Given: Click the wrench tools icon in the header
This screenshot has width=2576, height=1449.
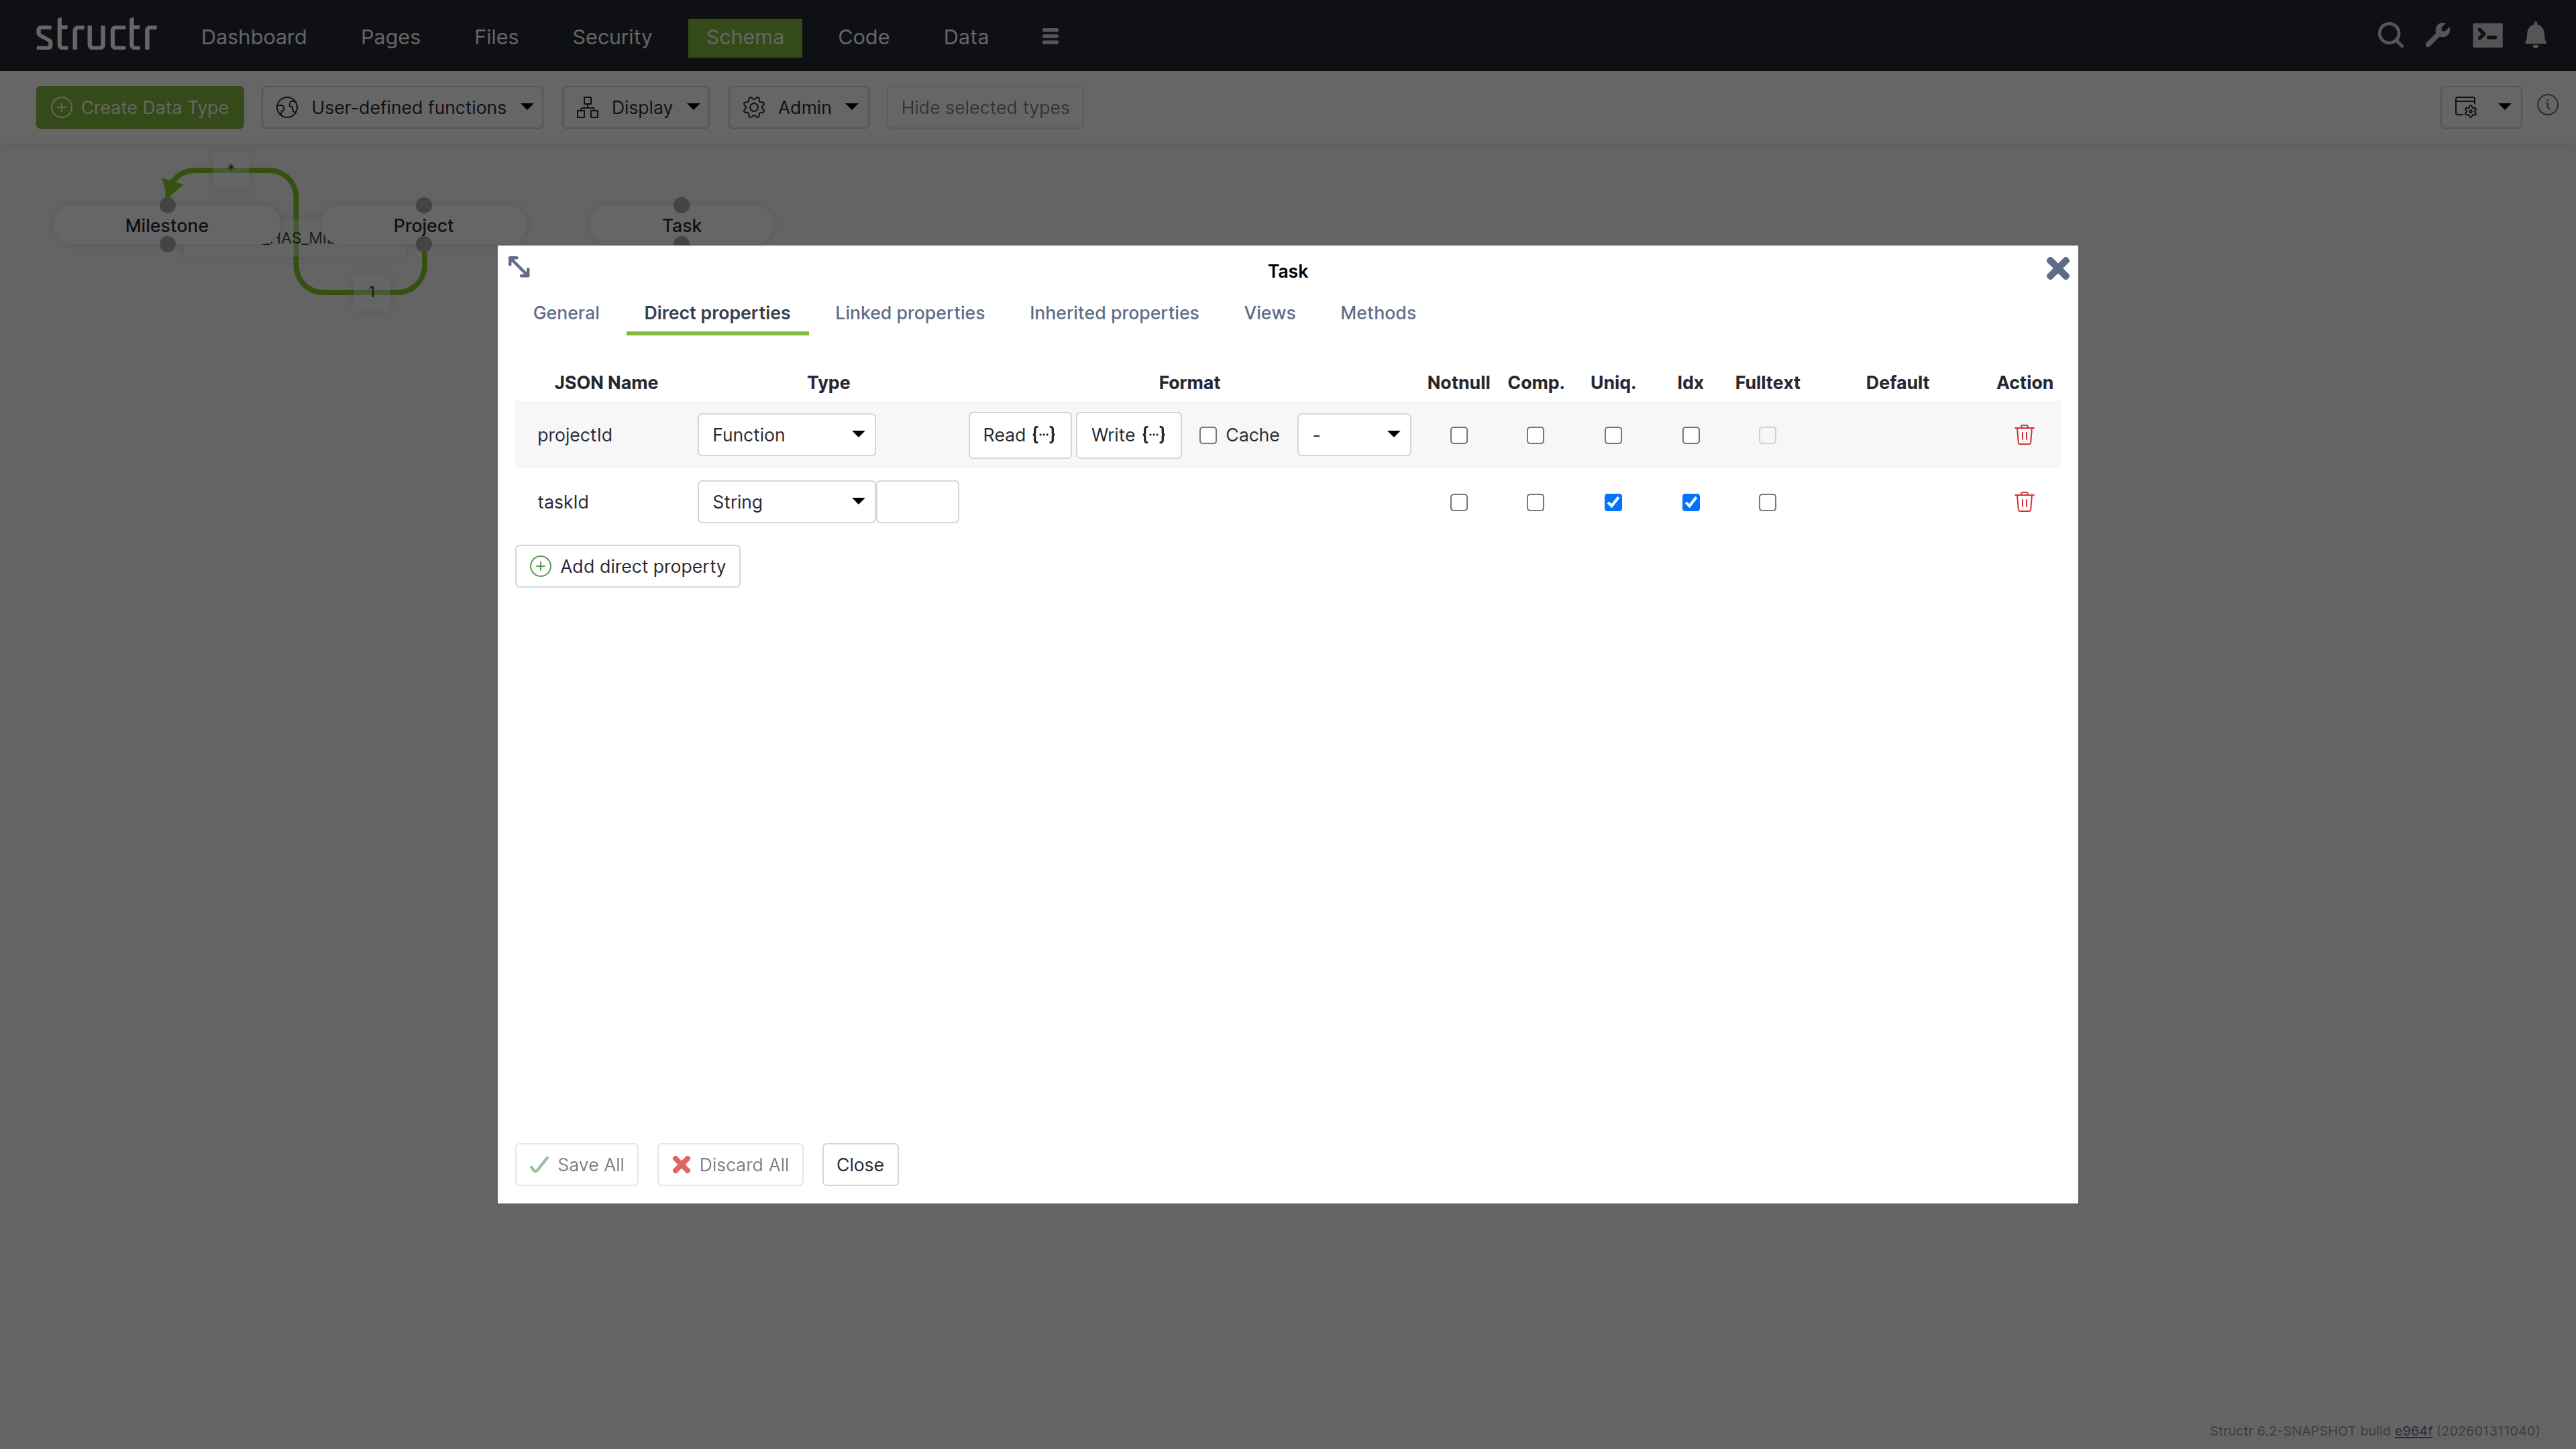Looking at the screenshot, I should pyautogui.click(x=2438, y=35).
